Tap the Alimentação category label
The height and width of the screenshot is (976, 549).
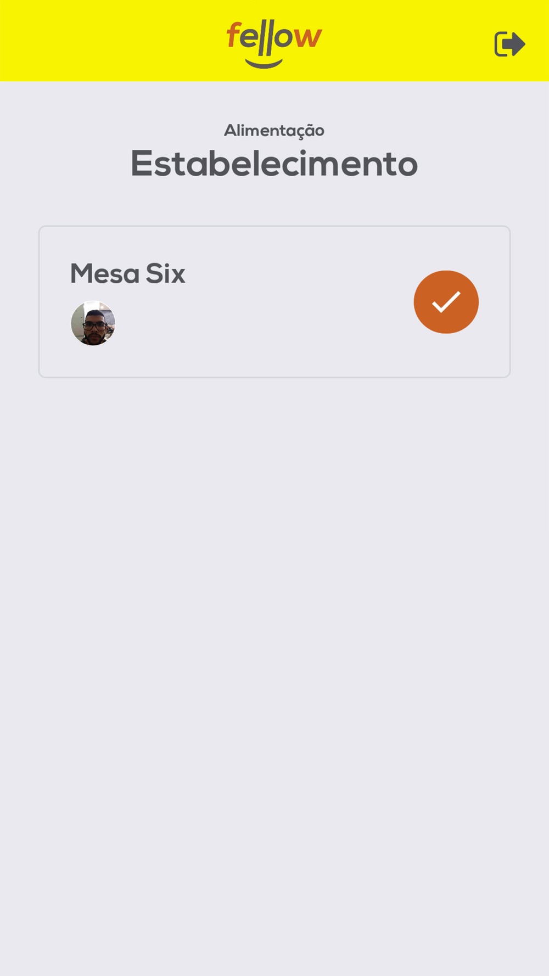click(274, 131)
